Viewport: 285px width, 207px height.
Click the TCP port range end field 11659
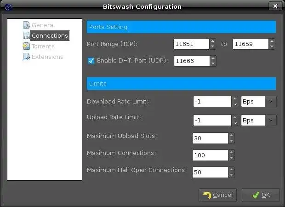[x=251, y=44]
